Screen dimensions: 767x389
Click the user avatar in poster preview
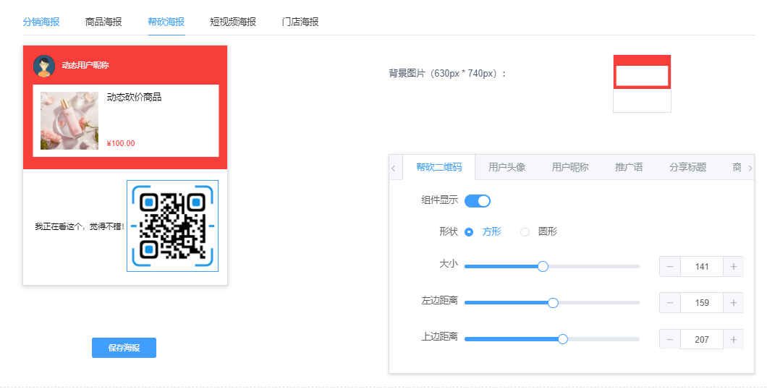coord(44,66)
